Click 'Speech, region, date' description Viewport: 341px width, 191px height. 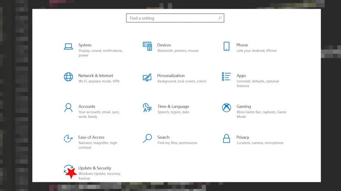pos(173,112)
